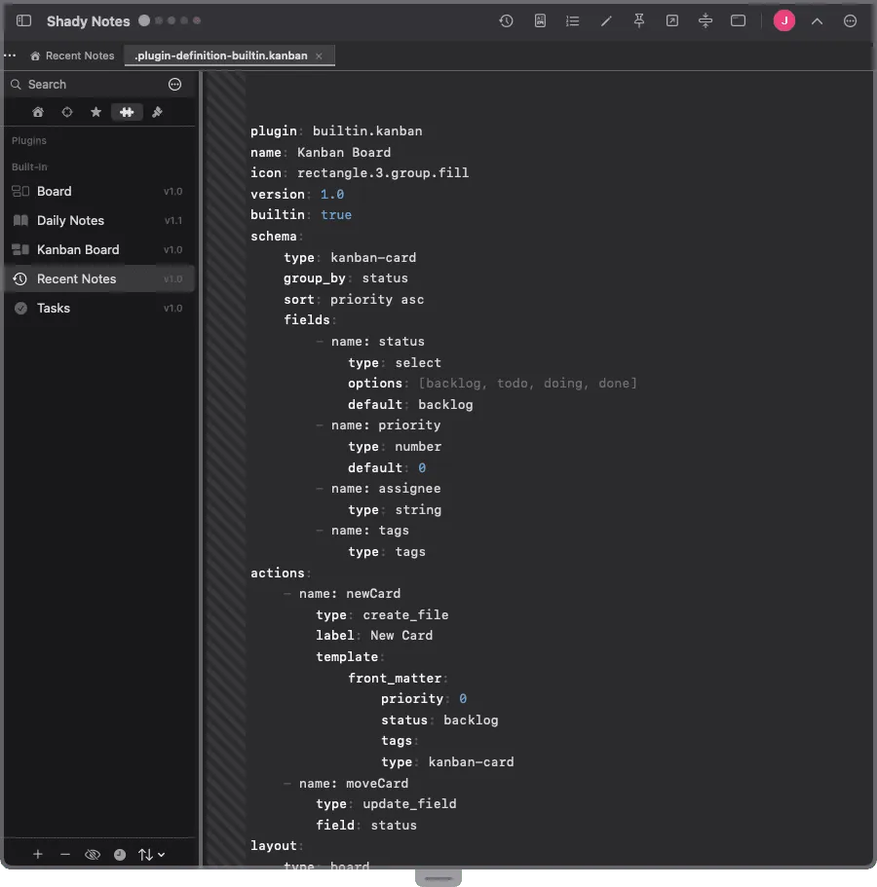Click the document preview icon in toolbar
Screen dimensions: 877x887
(540, 20)
